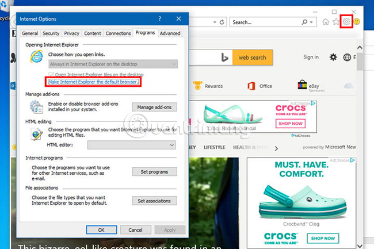Viewport: 374px width, 249px height.
Task: Open MSN page settings gear icon
Action: [333, 57]
